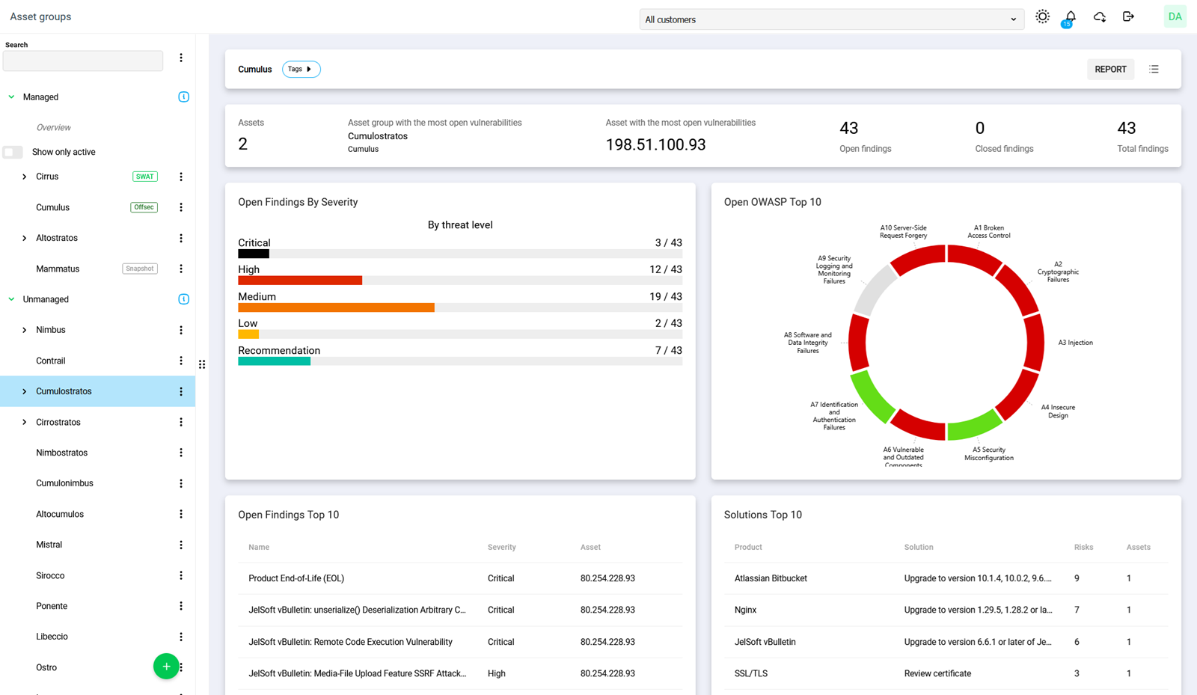Open the notifications bell showing 15 alerts
This screenshot has width=1197, height=695.
click(x=1071, y=16)
